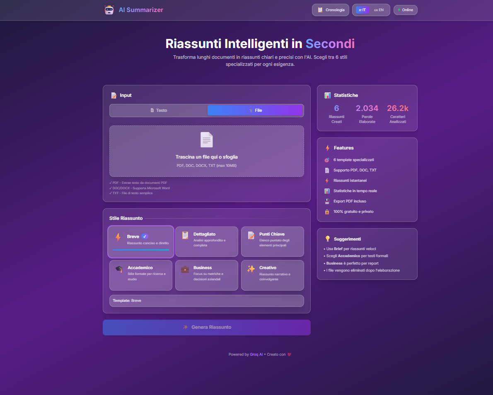Click the AI Summarizer robot logo icon
The image size is (493, 395).
click(x=109, y=10)
